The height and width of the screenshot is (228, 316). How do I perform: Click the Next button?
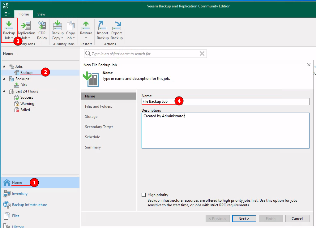tap(244, 218)
